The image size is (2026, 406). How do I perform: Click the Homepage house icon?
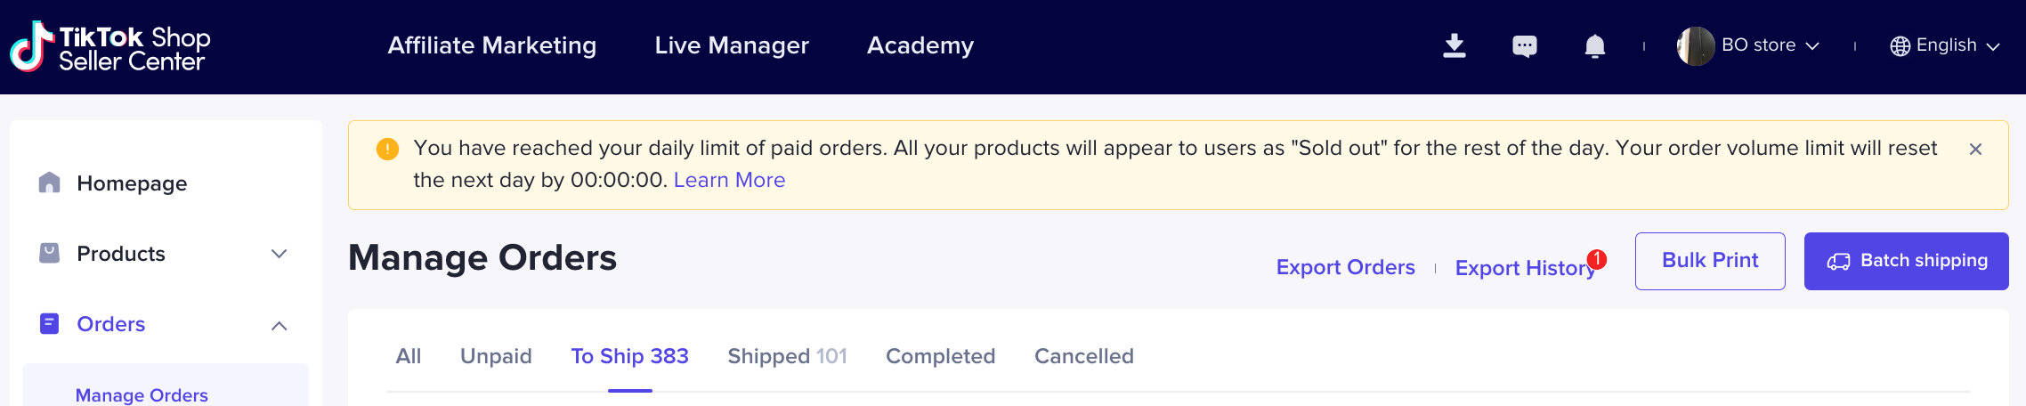(50, 183)
